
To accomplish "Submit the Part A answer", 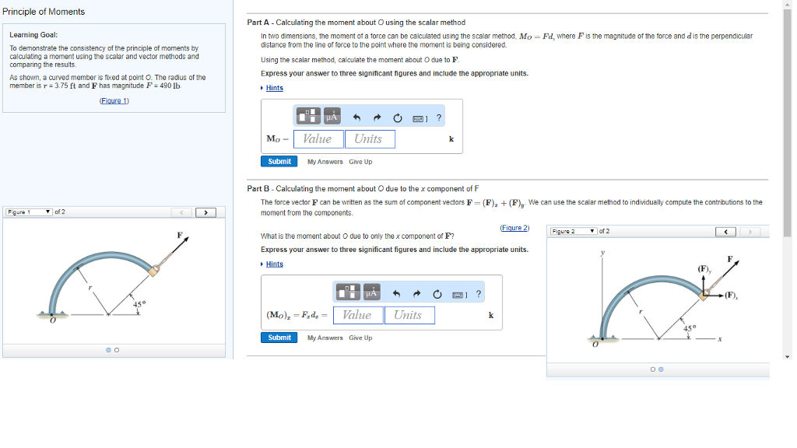I will (279, 161).
